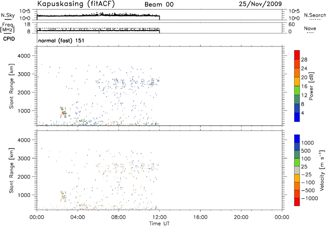Viewport: 326px width, 226px height.
Task: Click the 'CPID' label
Action: click(9, 39)
